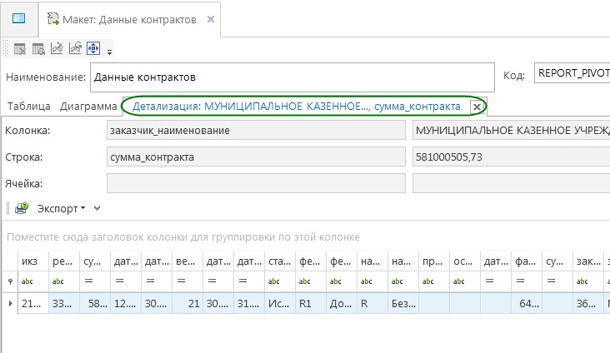This screenshot has width=610, height=353.
Task: Click the Код input field
Action: (x=572, y=73)
